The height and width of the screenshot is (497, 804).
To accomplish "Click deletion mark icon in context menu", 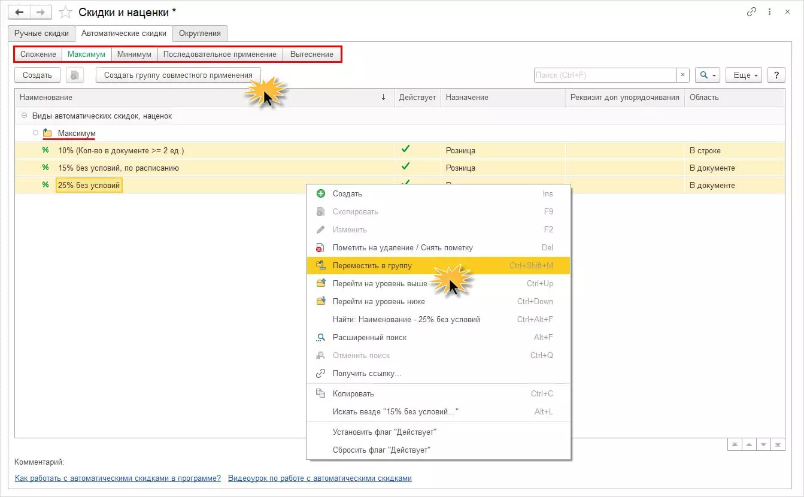I will pyautogui.click(x=320, y=247).
